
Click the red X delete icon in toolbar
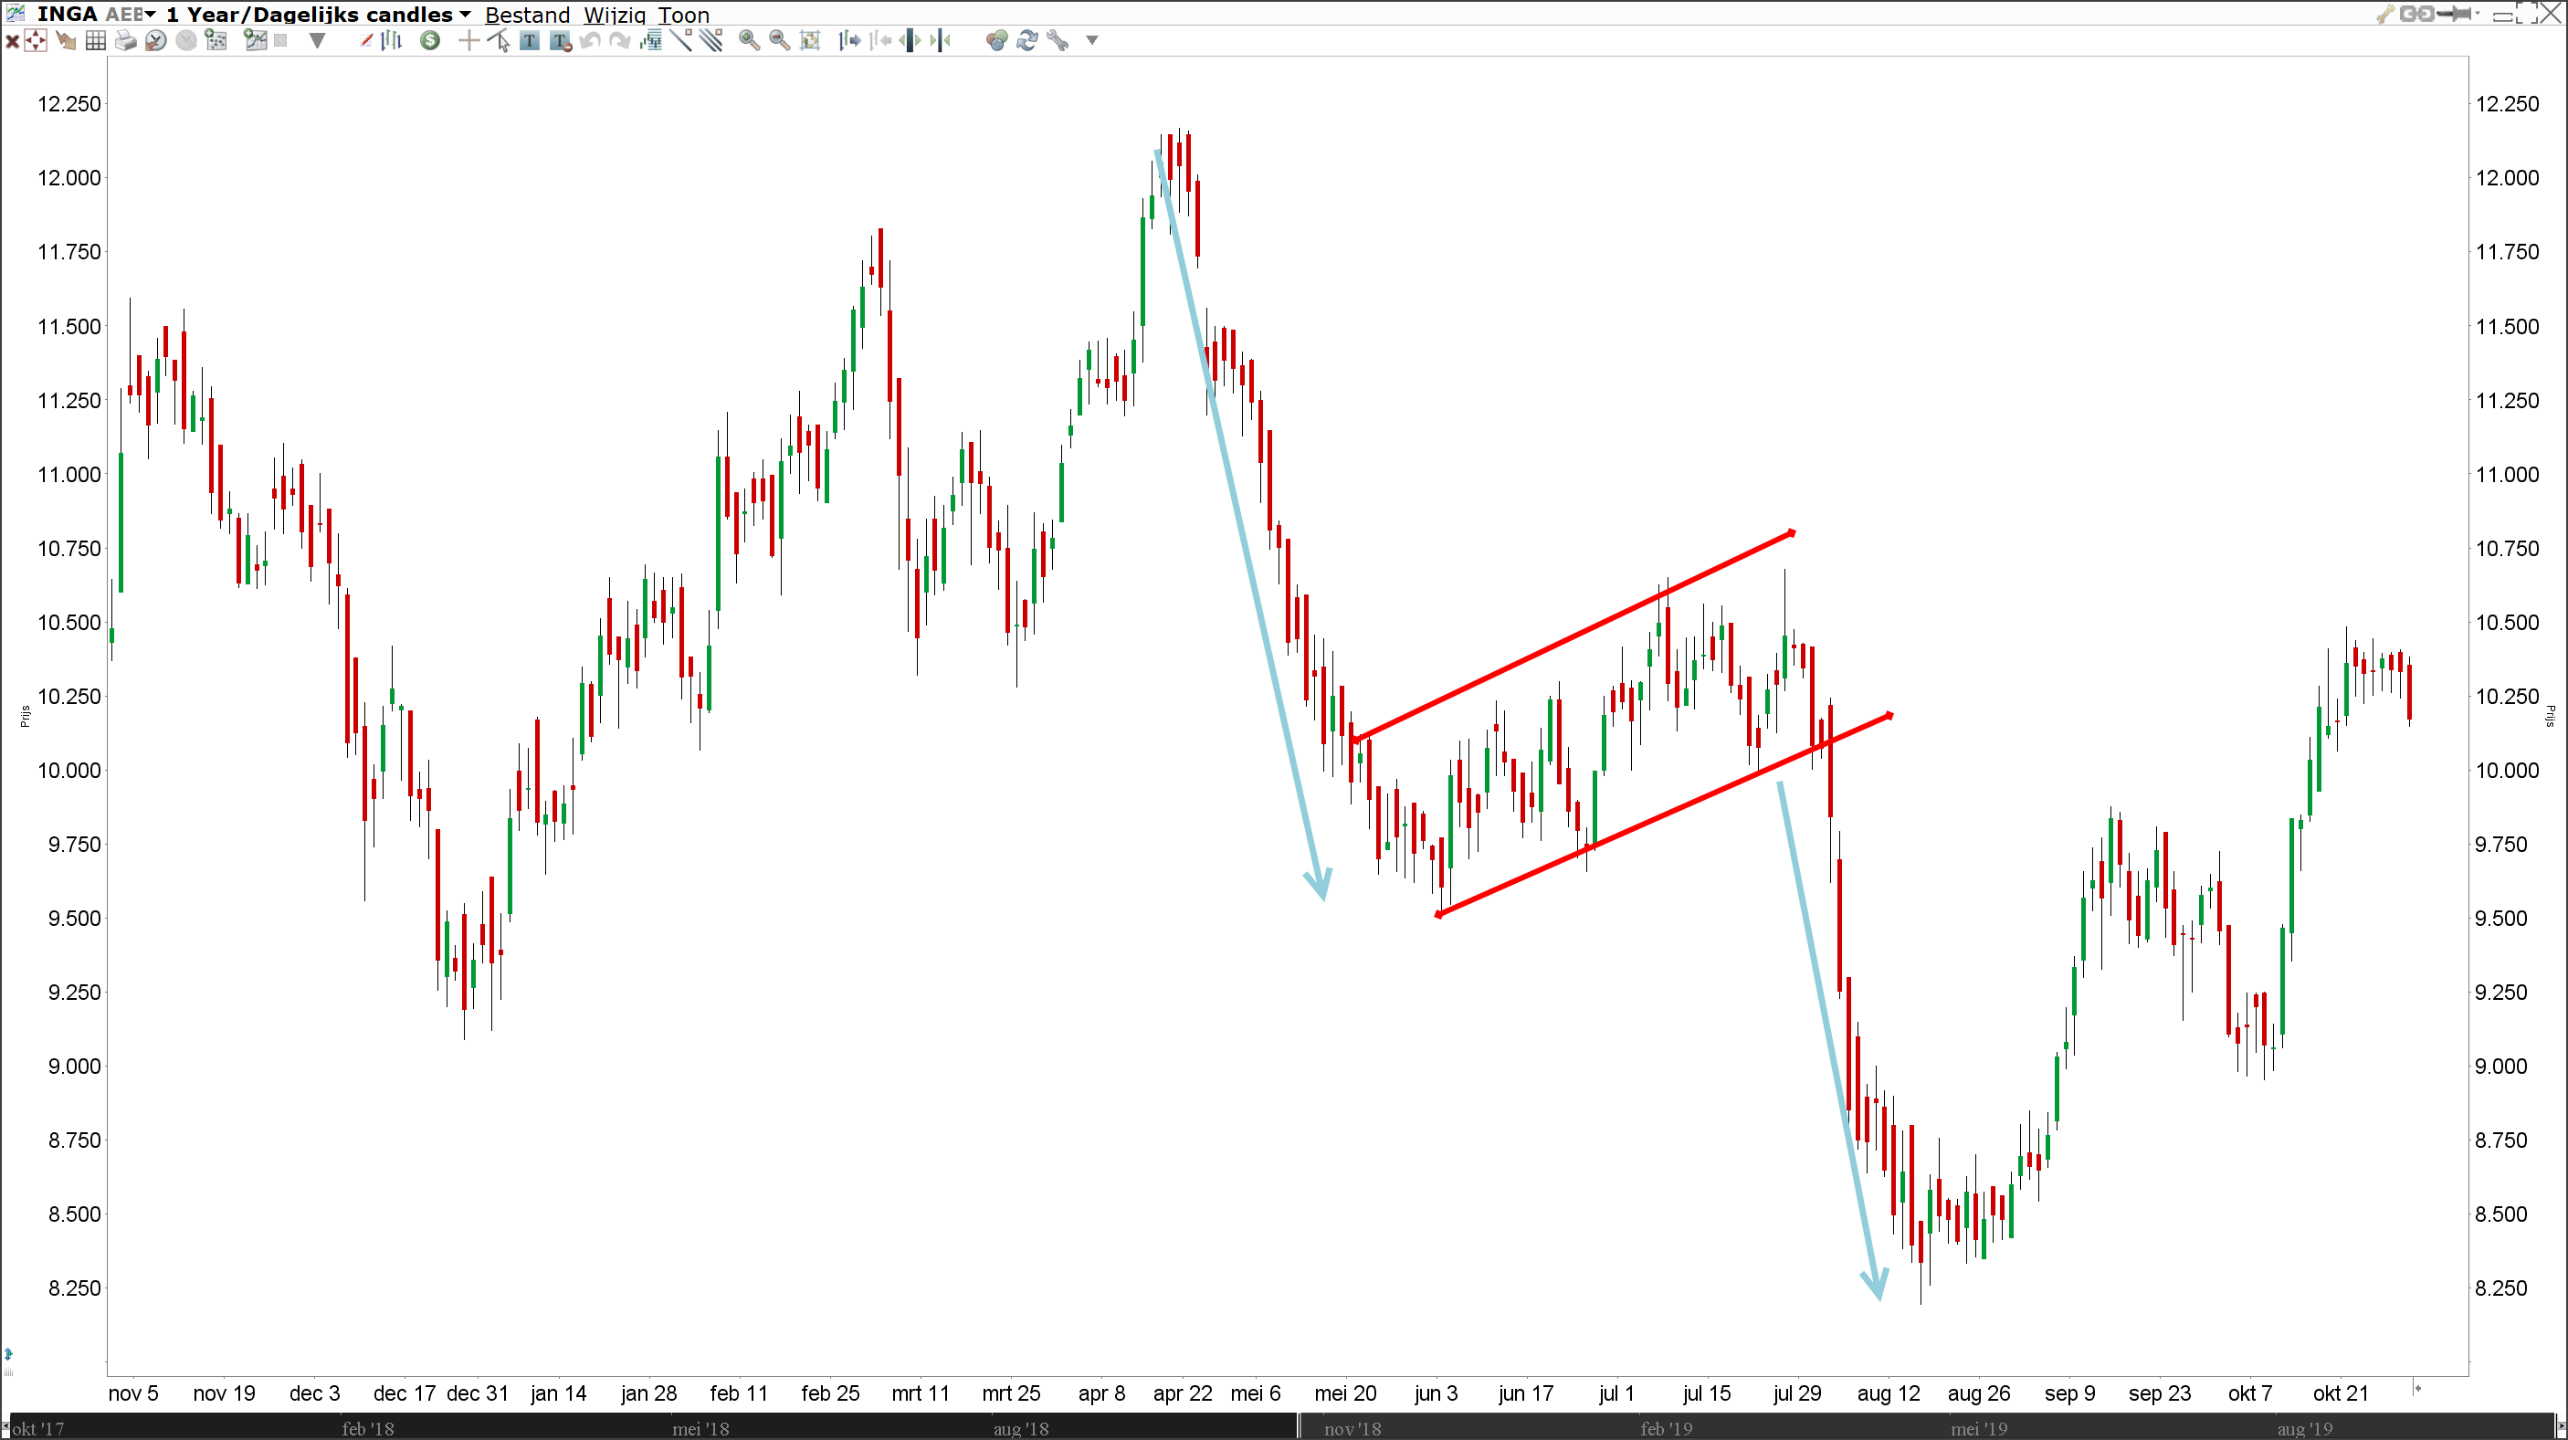click(x=12, y=41)
